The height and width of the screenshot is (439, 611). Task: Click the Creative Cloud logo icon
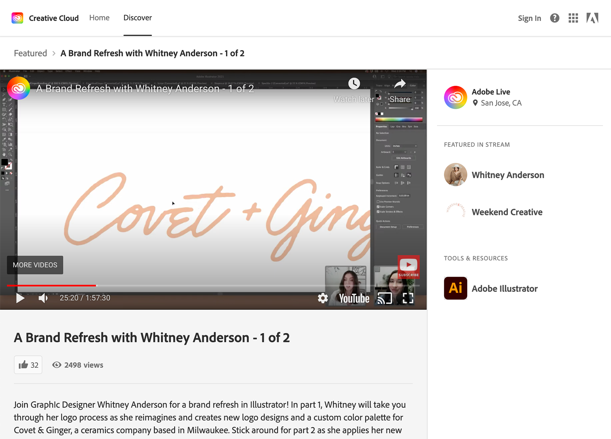click(17, 18)
